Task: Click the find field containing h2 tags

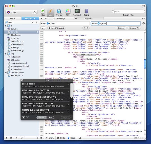Action: (65, 23)
